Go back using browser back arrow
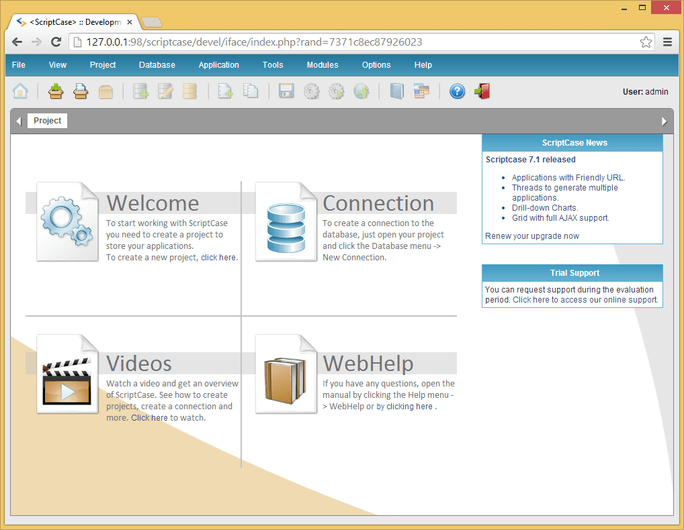Viewport: 684px width, 530px height. tap(17, 42)
